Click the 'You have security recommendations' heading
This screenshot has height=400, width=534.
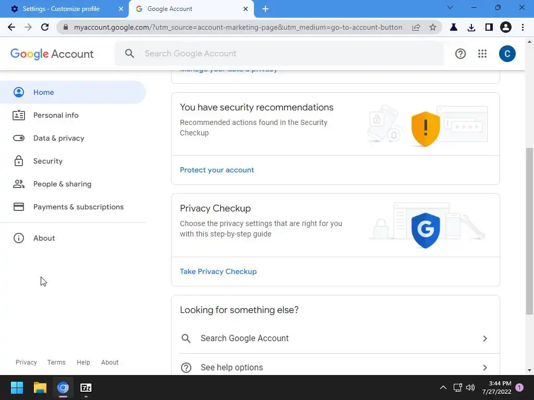point(257,107)
